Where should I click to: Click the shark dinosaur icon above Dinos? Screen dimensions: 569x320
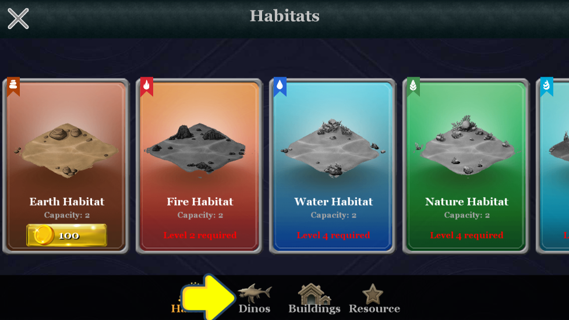[x=255, y=293]
